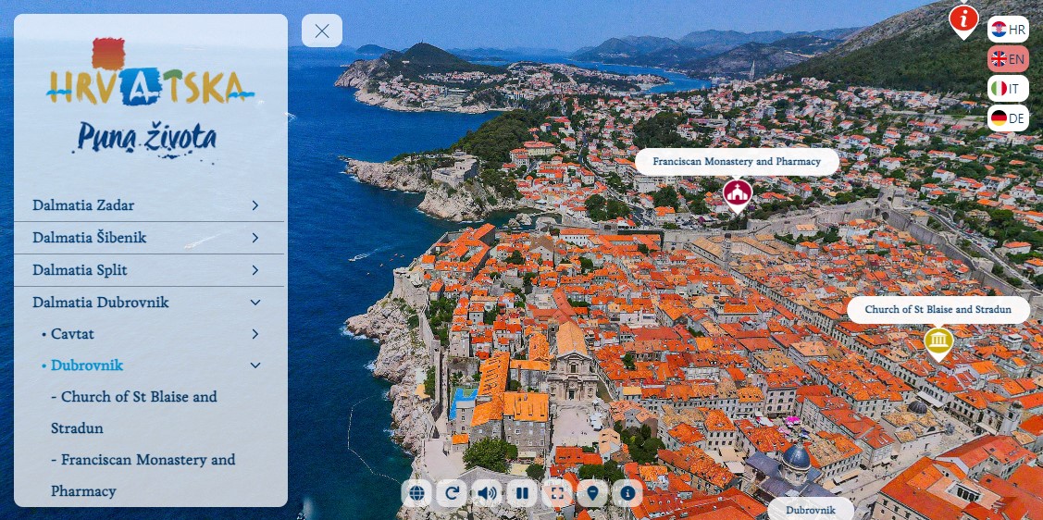The image size is (1043, 520).
Task: Mute the sound with the speaker icon
Action: [x=487, y=493]
